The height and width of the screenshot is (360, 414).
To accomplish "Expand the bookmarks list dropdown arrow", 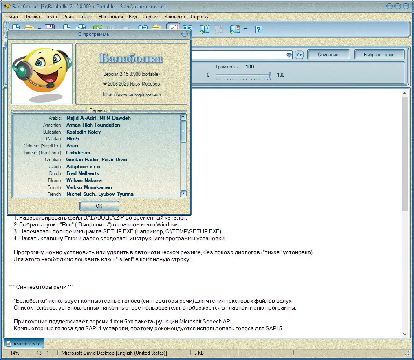I will 245,29.
